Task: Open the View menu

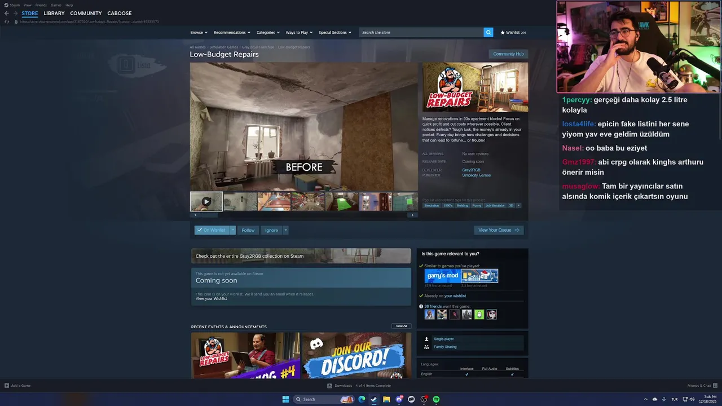Action: tap(27, 5)
